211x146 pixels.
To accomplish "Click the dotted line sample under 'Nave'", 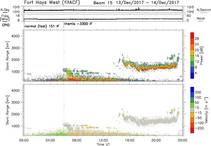I will (x=201, y=21).
